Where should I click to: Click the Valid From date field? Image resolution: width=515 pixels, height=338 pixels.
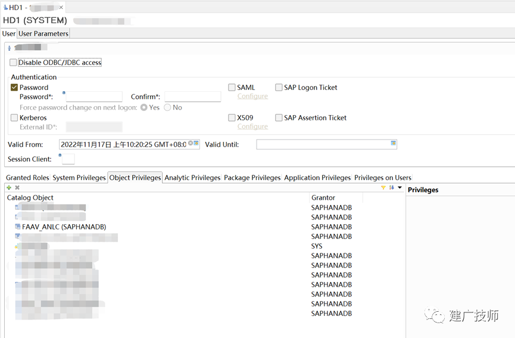coord(129,144)
